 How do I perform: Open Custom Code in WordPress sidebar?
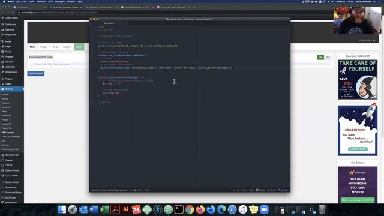tap(12, 182)
